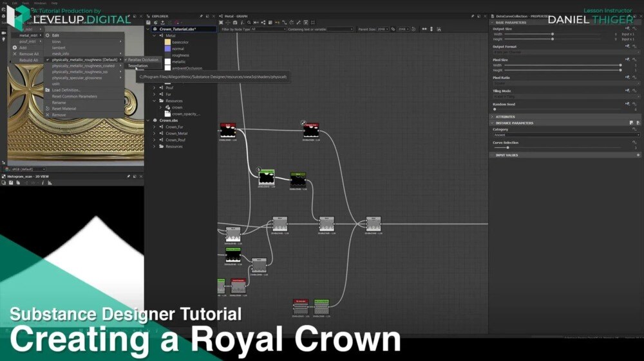The height and width of the screenshot is (361, 644).
Task: Expand the Crown_Fur graph item
Action: coord(155,127)
